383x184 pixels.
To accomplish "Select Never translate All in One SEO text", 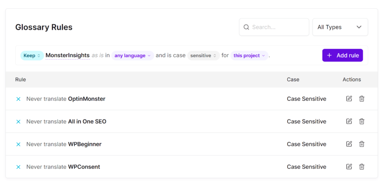I will (67, 122).
